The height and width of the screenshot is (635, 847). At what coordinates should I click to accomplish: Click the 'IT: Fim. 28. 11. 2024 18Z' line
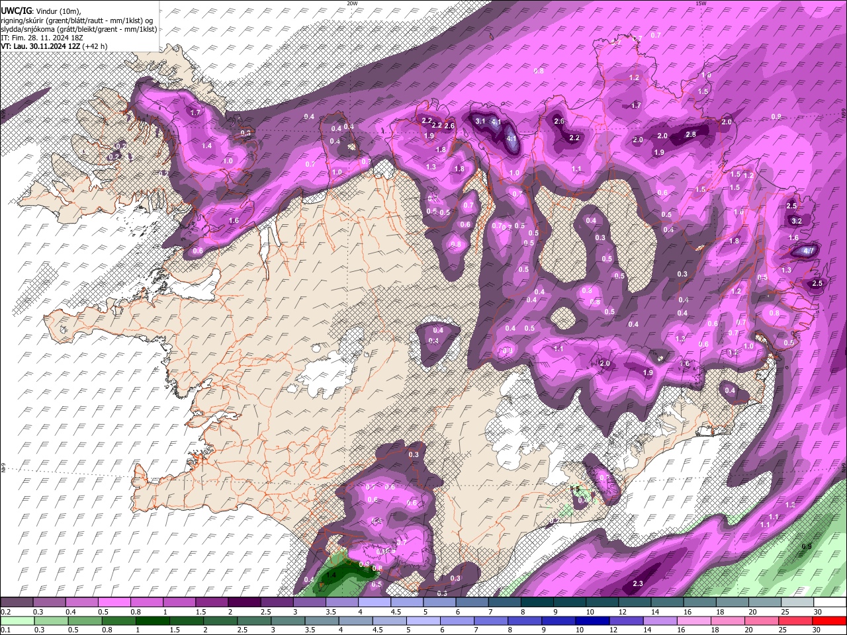point(42,38)
